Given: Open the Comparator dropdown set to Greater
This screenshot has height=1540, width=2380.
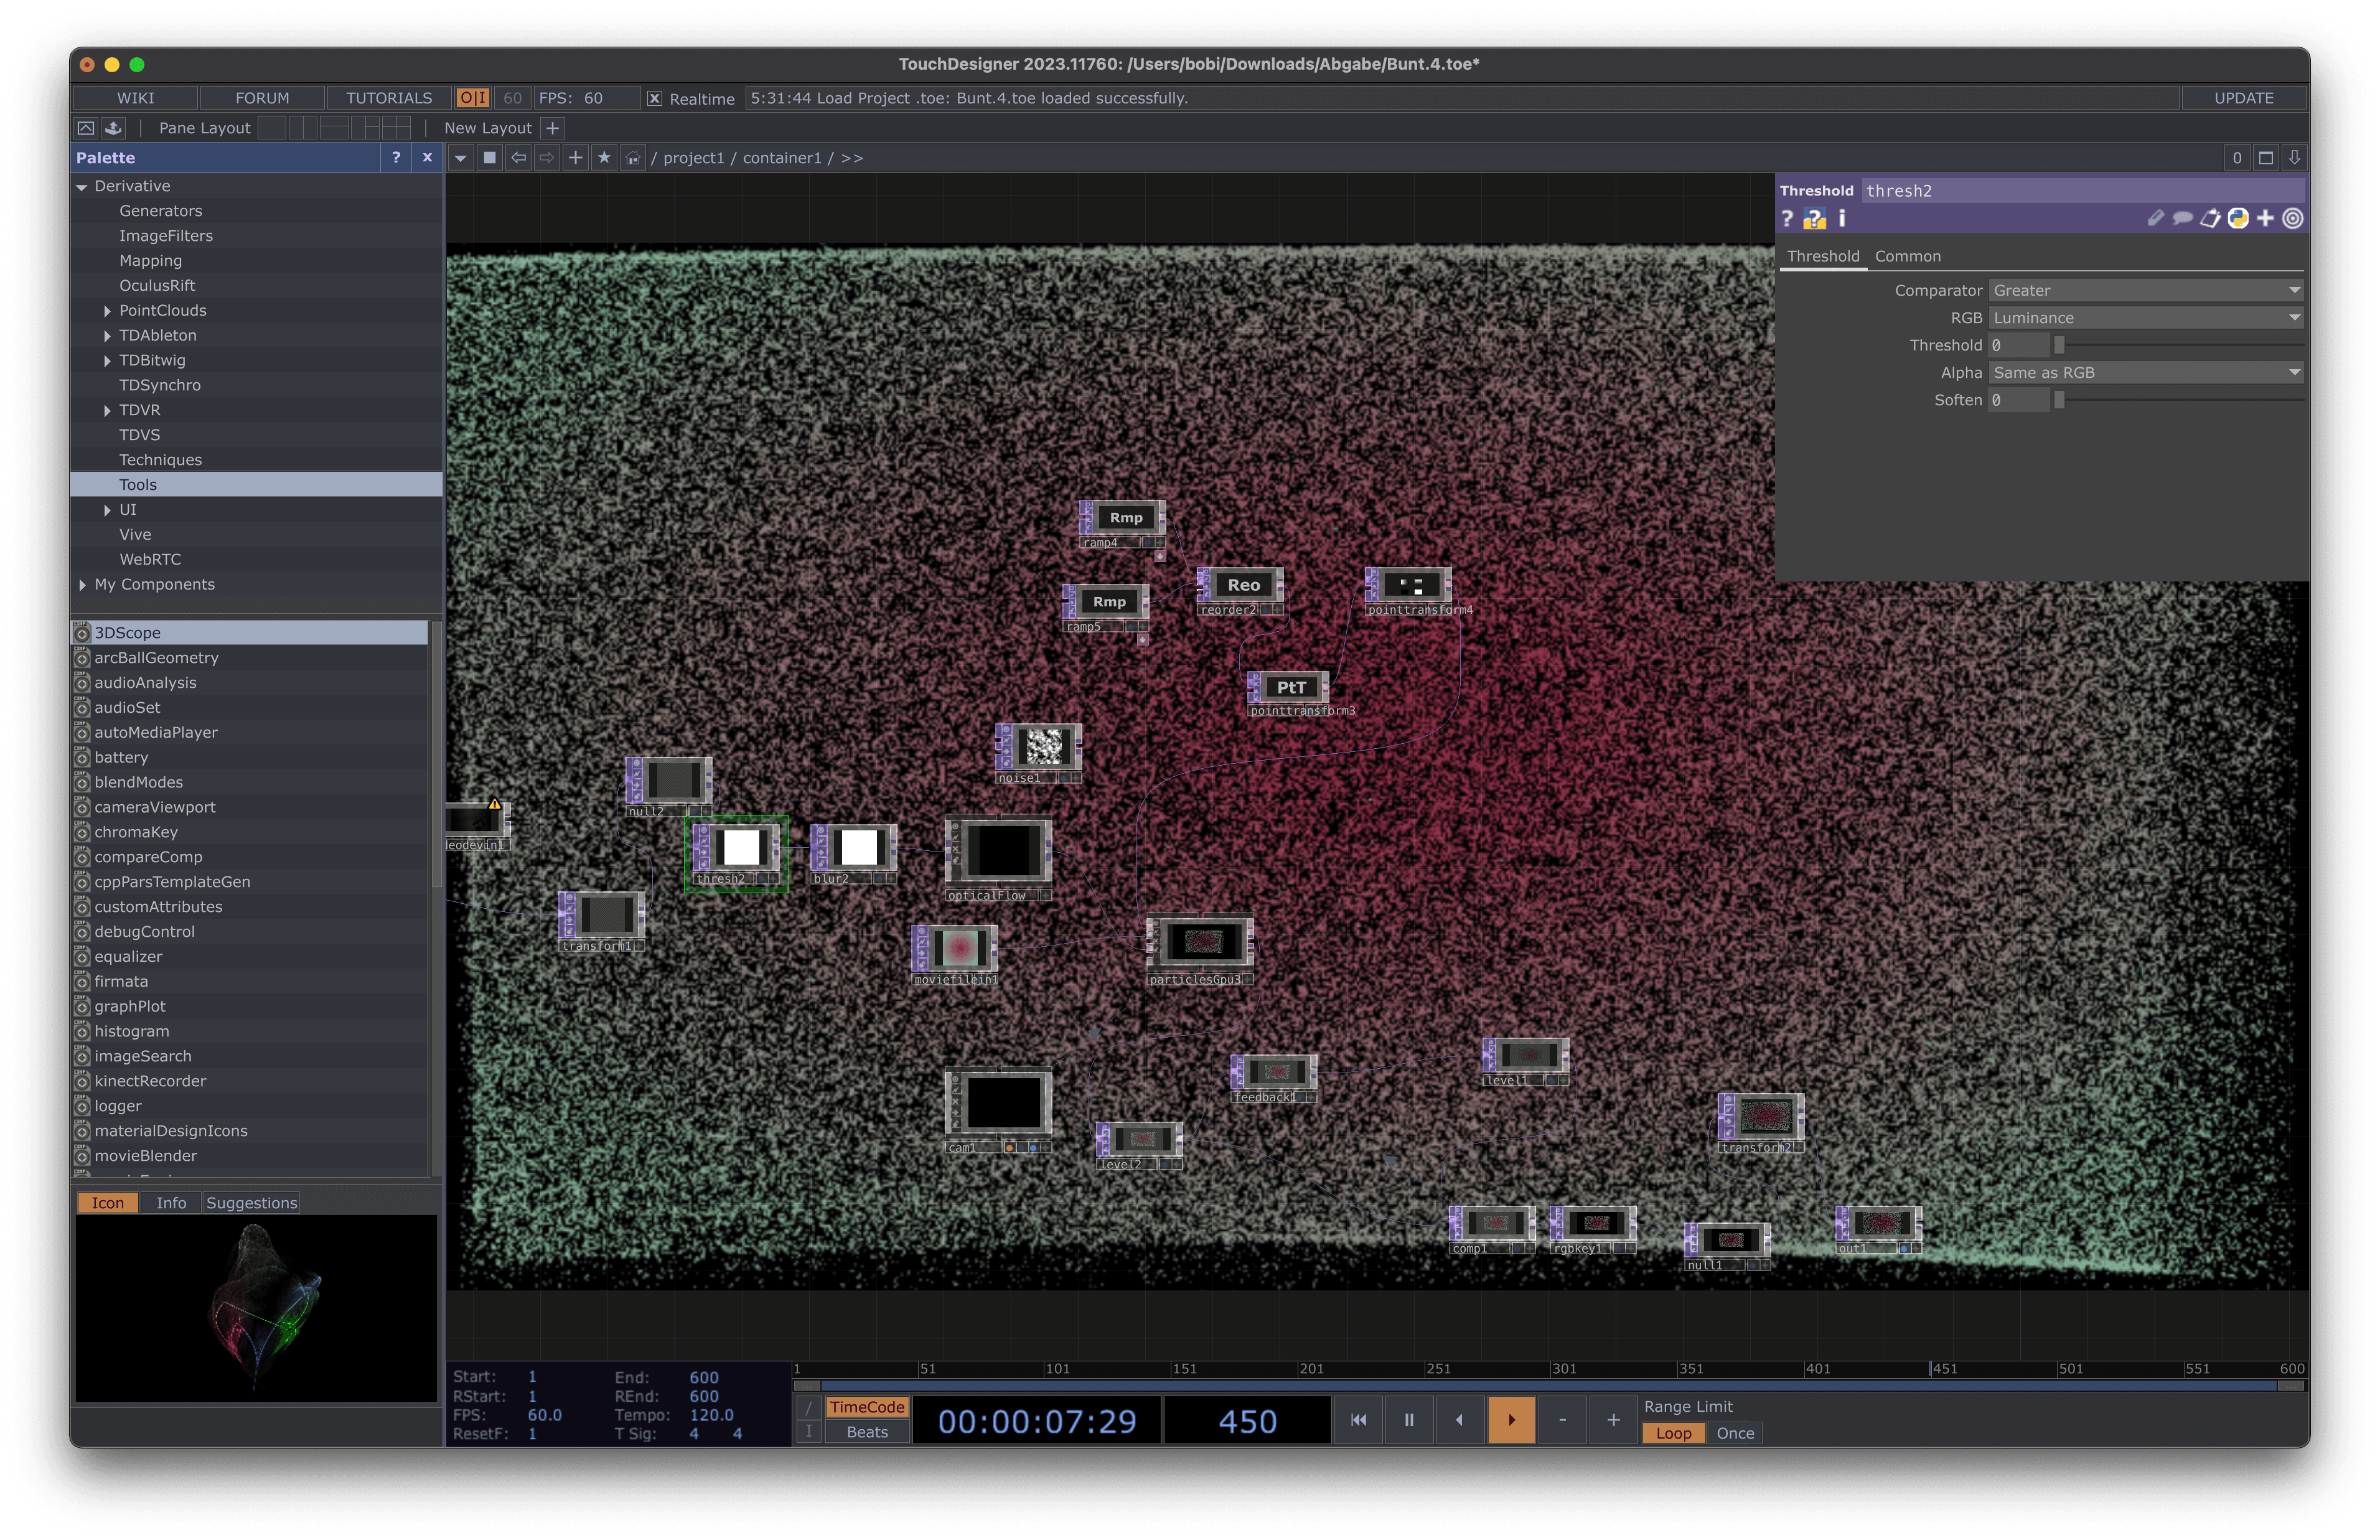Looking at the screenshot, I should pos(2145,290).
